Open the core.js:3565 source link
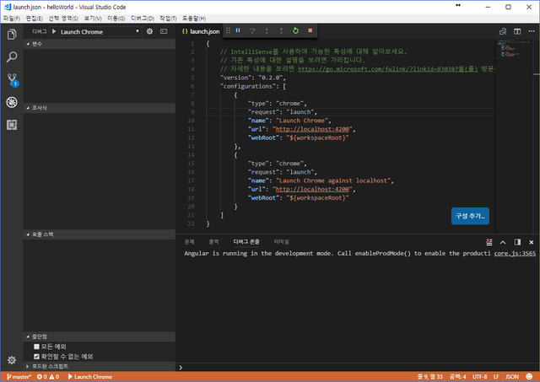 click(x=515, y=253)
